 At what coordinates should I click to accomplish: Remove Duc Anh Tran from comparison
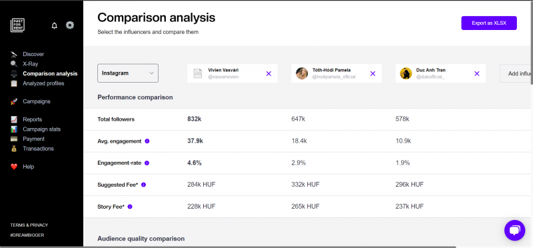477,73
